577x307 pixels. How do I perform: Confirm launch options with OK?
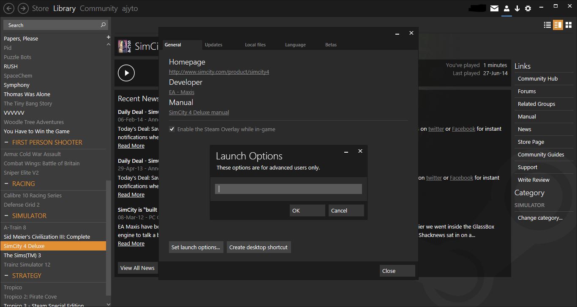pos(308,210)
